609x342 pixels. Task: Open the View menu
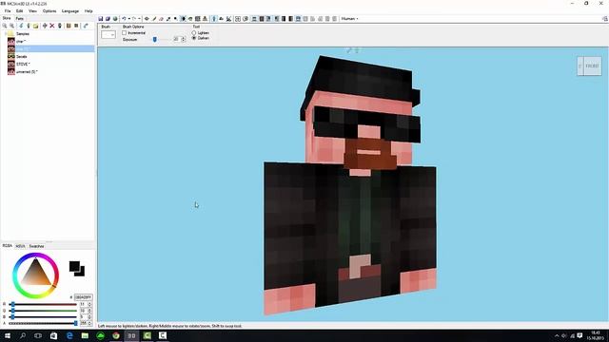(32, 10)
